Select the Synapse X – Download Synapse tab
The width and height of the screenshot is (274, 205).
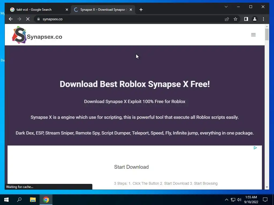(x=103, y=10)
